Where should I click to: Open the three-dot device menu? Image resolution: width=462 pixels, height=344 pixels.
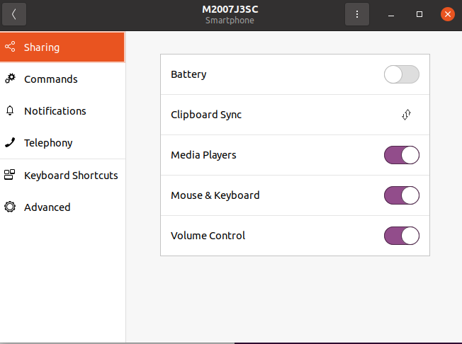point(357,14)
